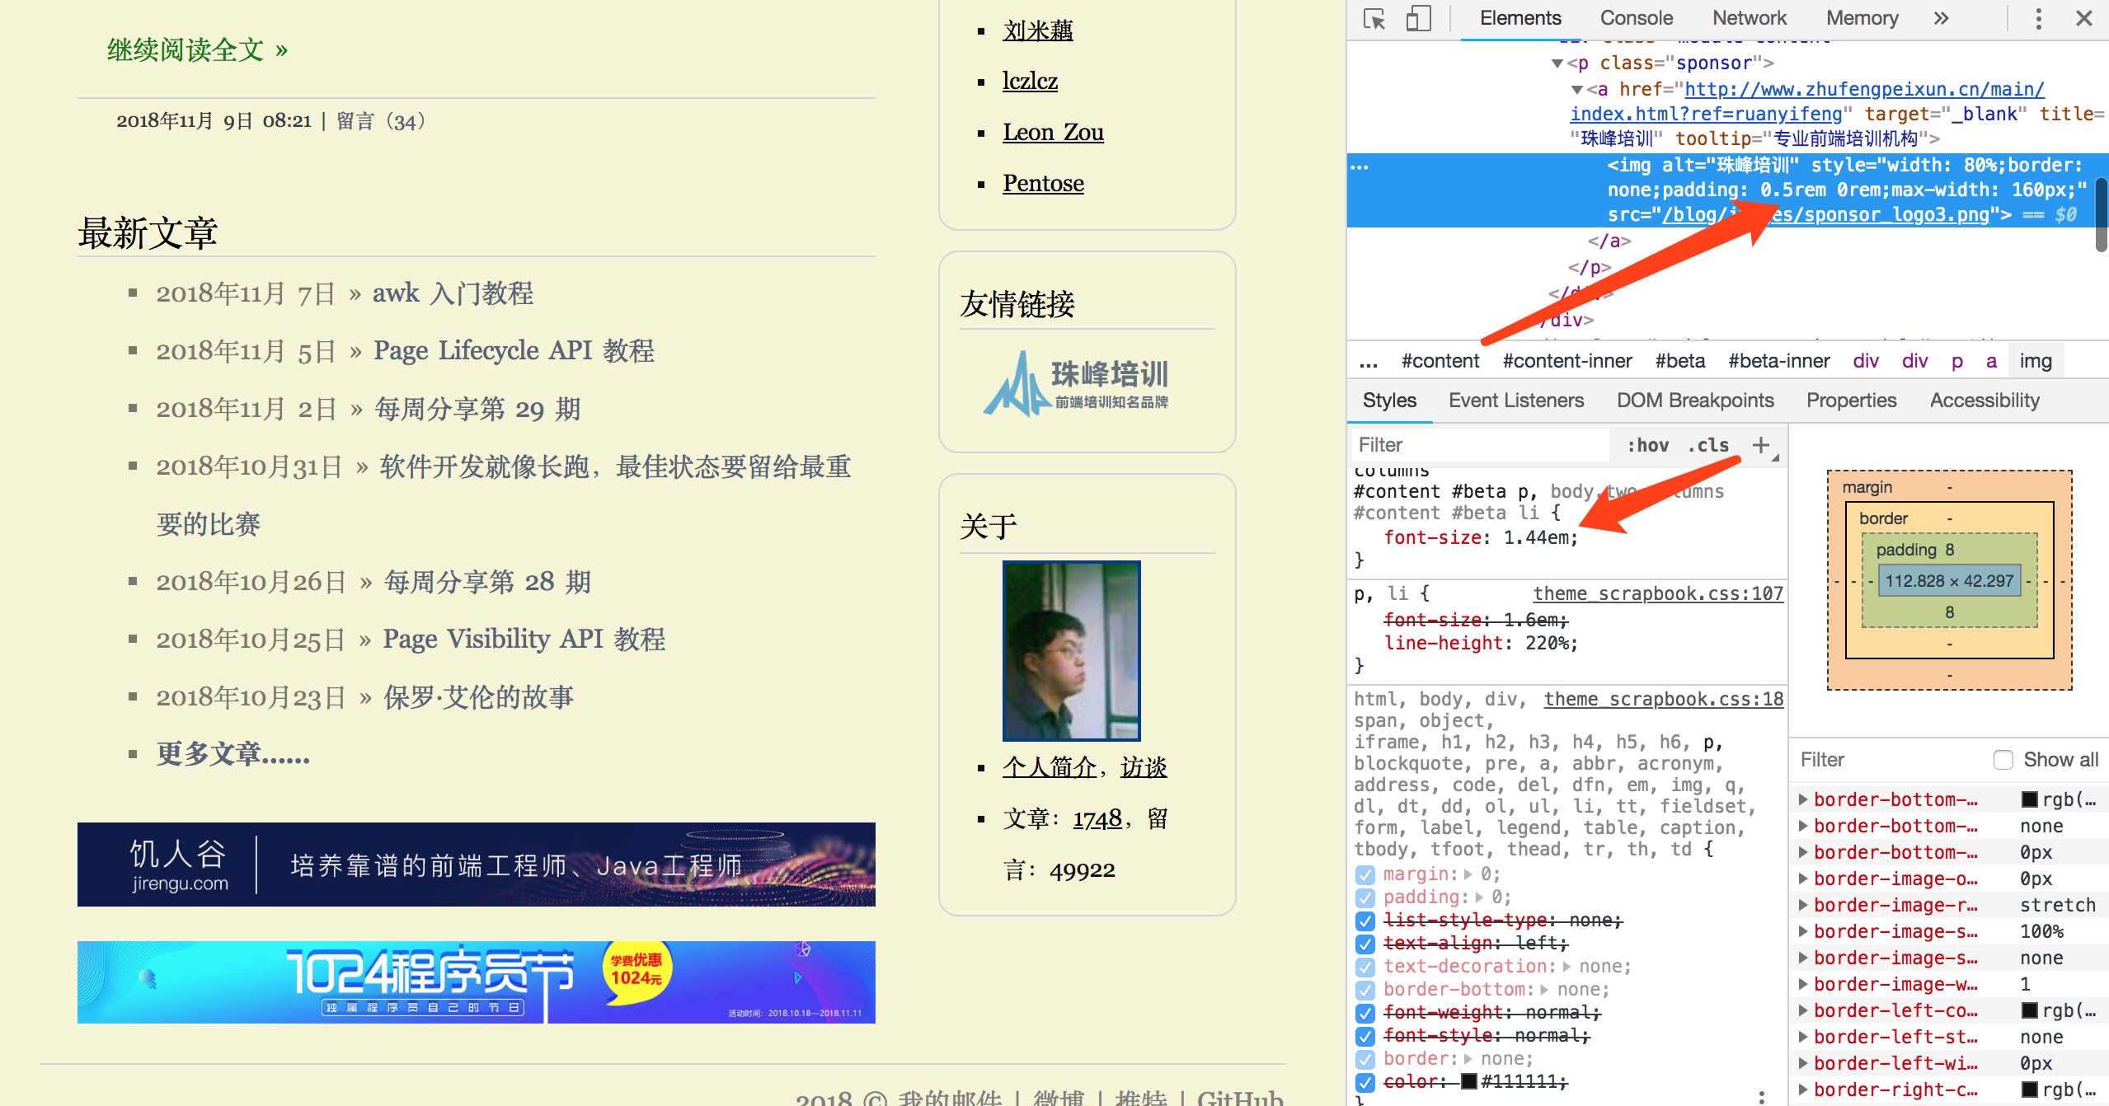
Task: Collapse the p class sponsor node
Action: tap(1557, 63)
